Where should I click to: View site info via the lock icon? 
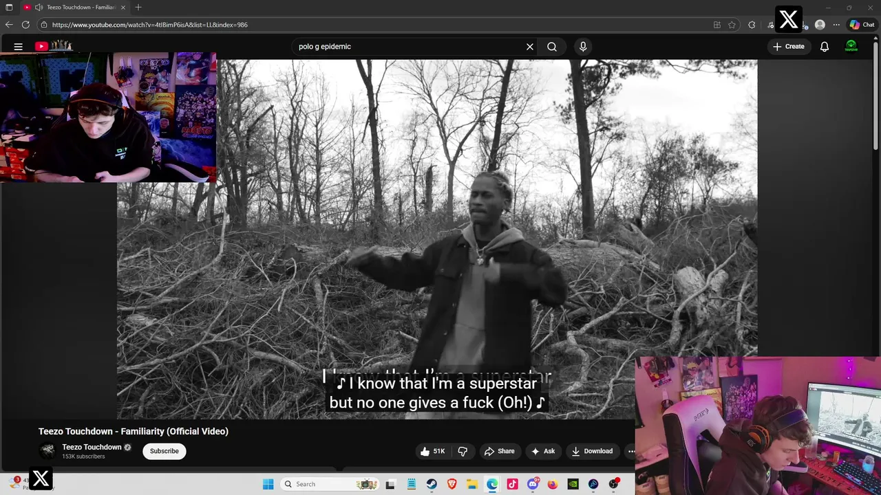point(44,25)
